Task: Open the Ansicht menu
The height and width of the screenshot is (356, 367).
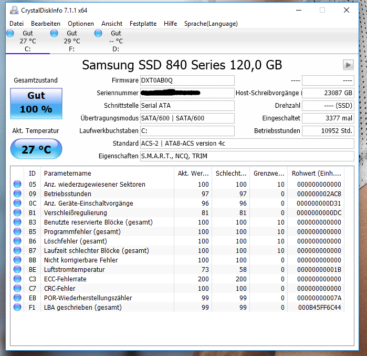Action: pyautogui.click(x=112, y=24)
